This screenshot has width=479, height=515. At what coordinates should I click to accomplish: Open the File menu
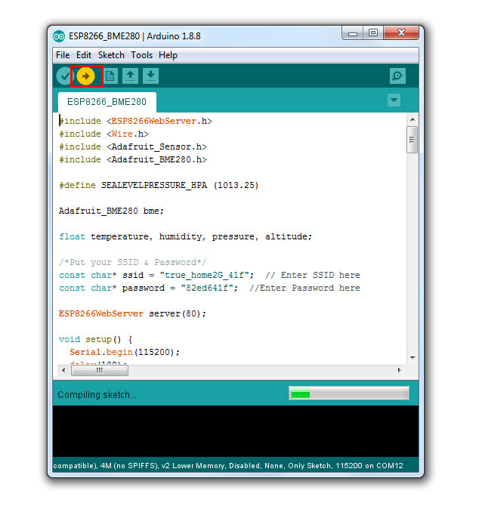coord(63,55)
